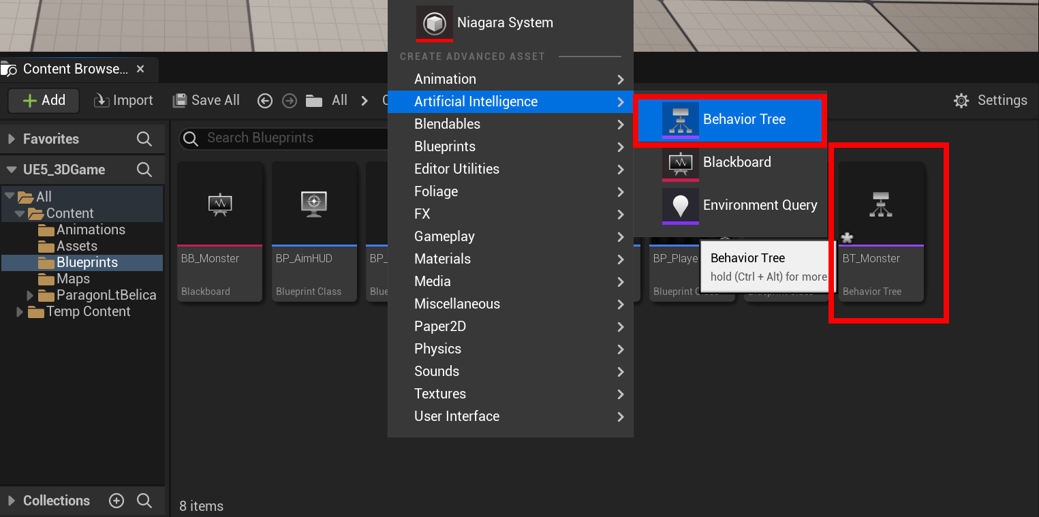
Task: Select the Content folder
Action: point(69,213)
